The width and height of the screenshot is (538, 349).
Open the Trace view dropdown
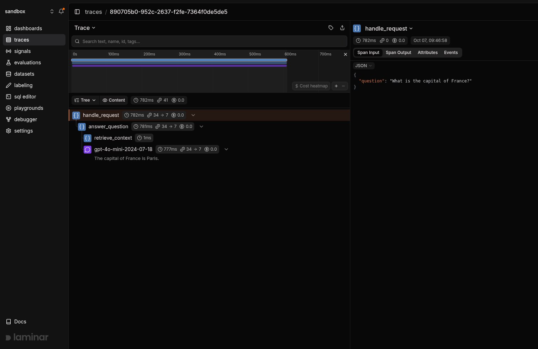[85, 28]
